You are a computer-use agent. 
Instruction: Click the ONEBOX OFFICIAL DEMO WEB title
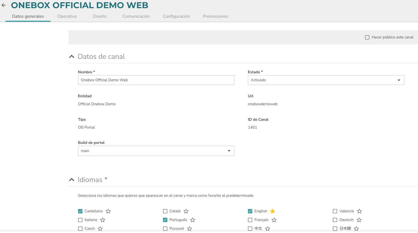coord(79,5)
